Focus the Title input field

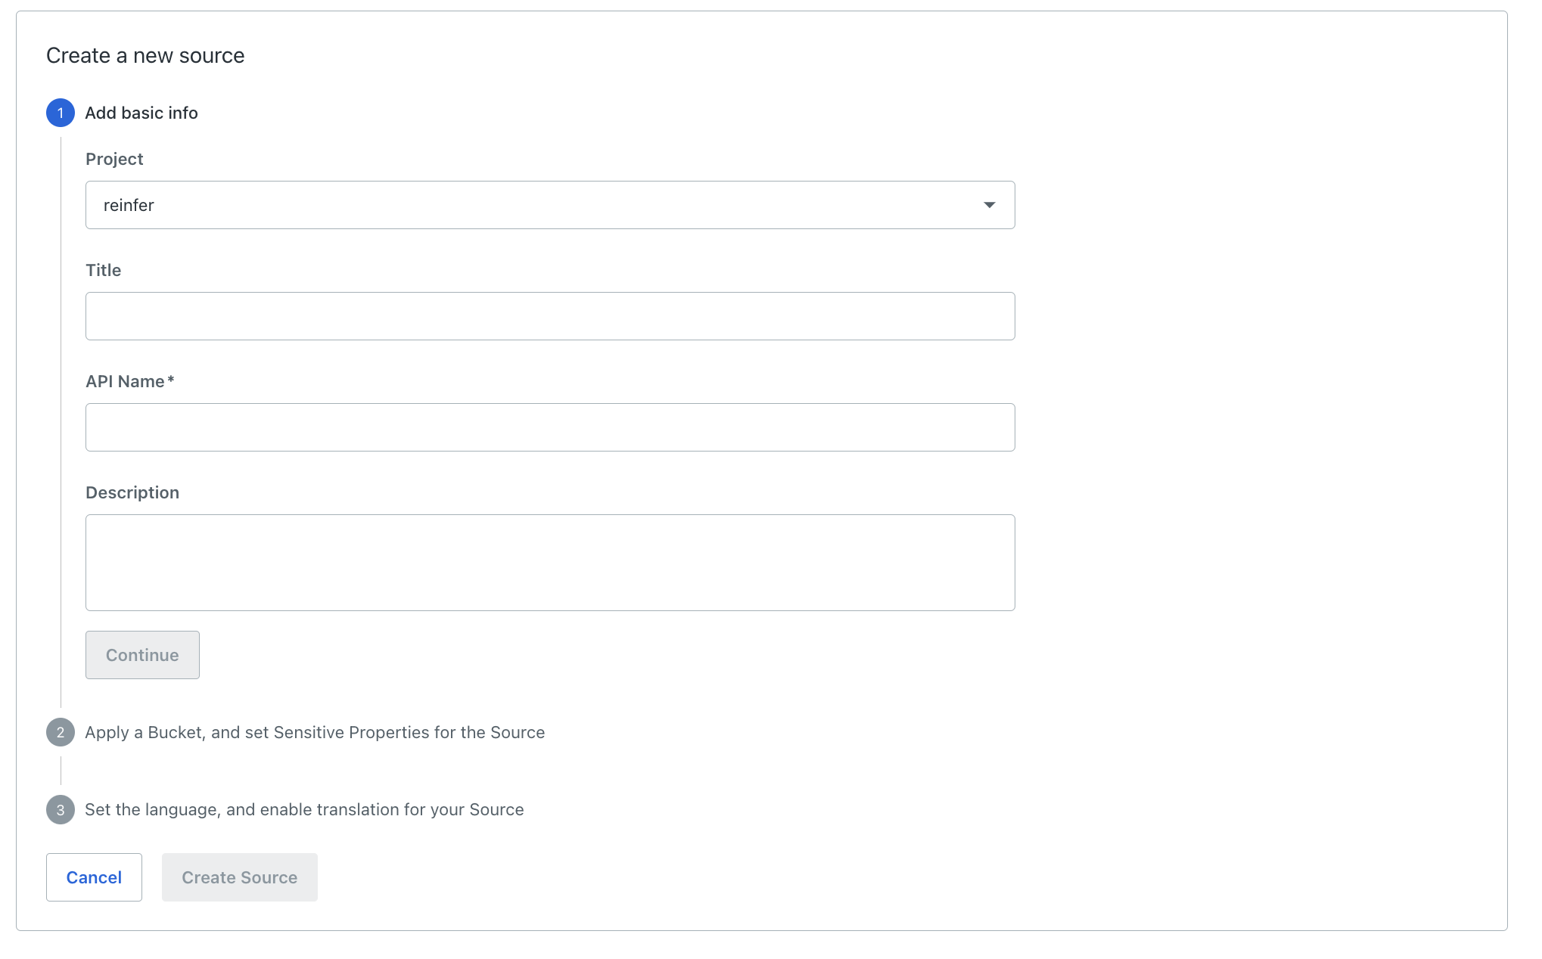[x=550, y=316]
